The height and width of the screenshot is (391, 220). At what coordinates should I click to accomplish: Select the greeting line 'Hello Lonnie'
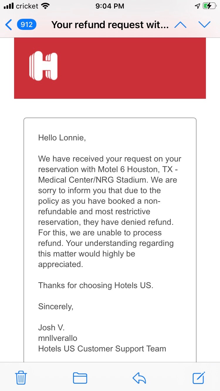point(62,137)
